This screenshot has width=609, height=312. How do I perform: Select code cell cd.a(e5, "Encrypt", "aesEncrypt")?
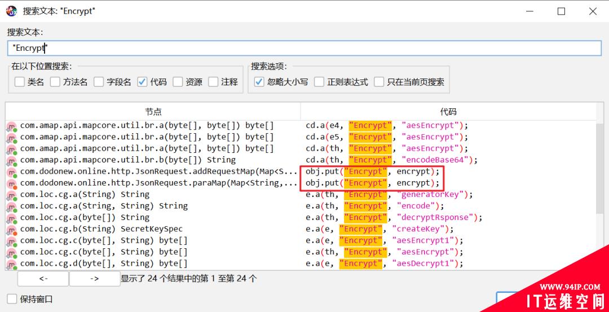tap(387, 137)
